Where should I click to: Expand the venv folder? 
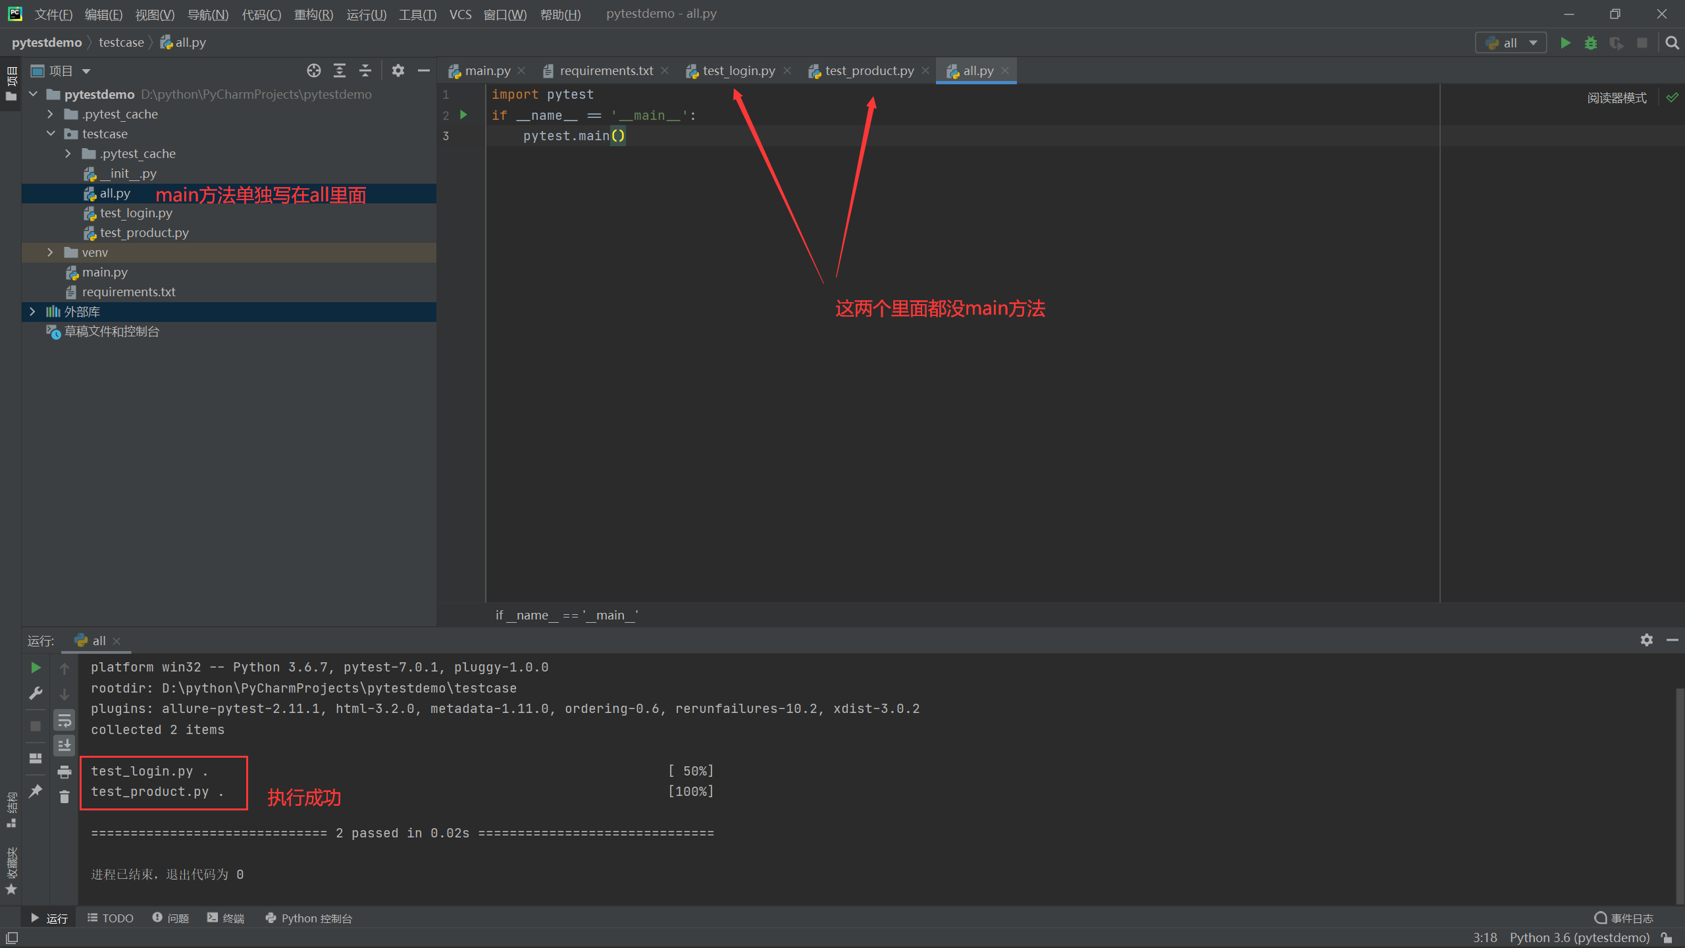click(50, 252)
